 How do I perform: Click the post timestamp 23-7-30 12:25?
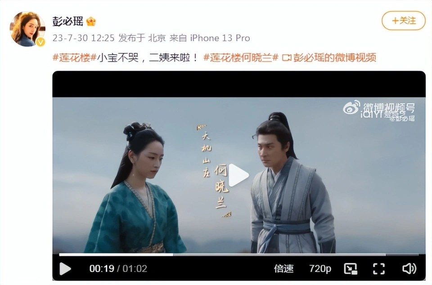[x=84, y=38]
